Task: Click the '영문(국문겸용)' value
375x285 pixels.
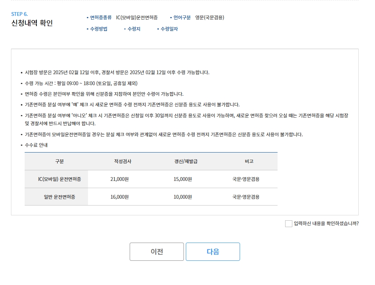Action: (x=210, y=17)
